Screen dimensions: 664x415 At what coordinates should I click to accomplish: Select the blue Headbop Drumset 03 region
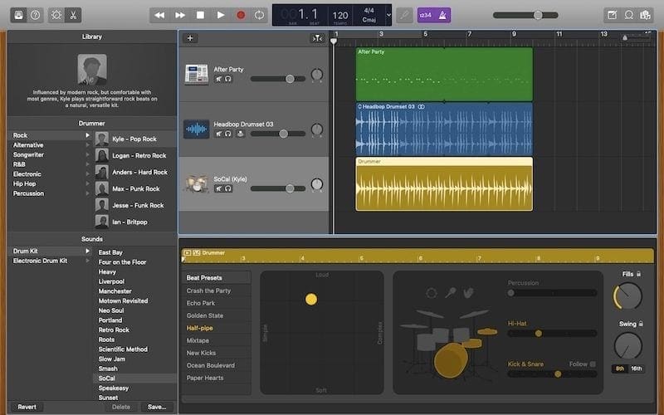444,129
